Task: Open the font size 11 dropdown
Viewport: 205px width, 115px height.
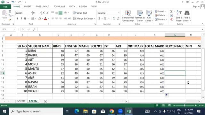Action: [x=40, y=13]
